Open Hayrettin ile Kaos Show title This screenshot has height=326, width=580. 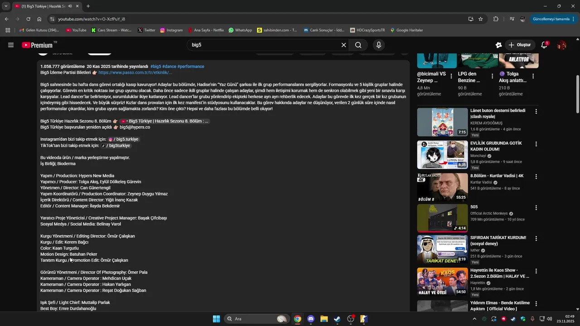coord(500,273)
